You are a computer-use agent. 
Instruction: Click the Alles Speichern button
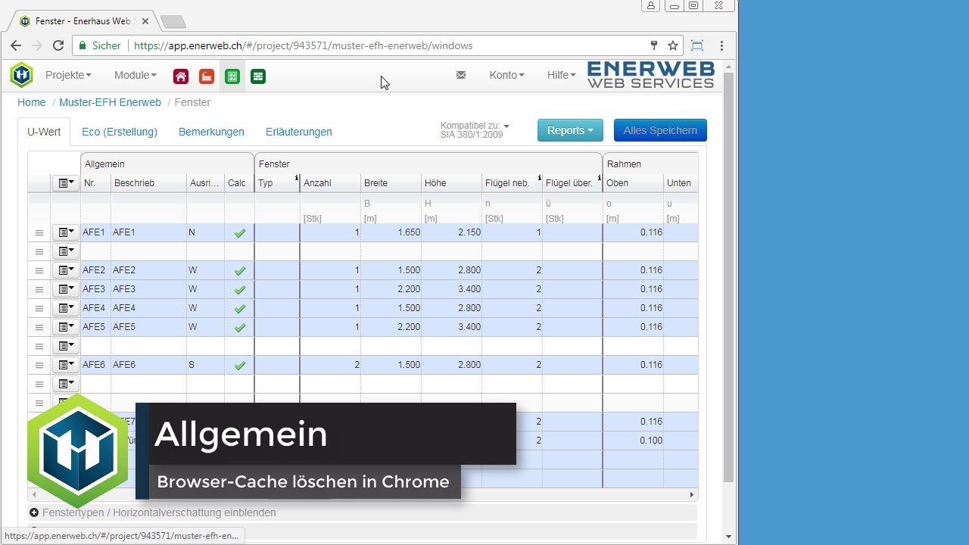point(660,130)
